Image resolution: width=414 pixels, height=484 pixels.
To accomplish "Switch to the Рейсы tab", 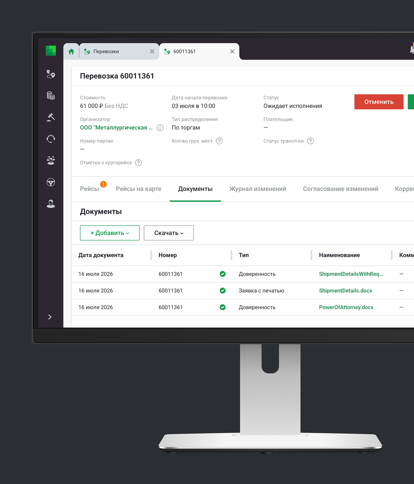I will [90, 189].
